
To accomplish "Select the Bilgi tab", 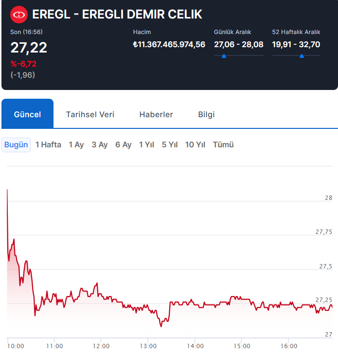I will pyautogui.click(x=206, y=114).
